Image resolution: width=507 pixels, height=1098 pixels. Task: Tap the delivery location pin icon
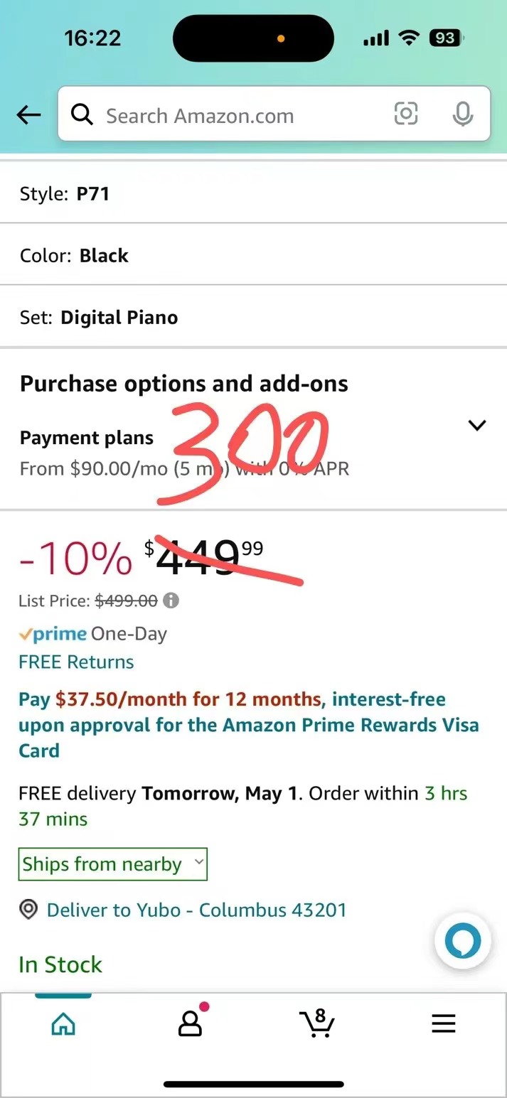[28, 910]
